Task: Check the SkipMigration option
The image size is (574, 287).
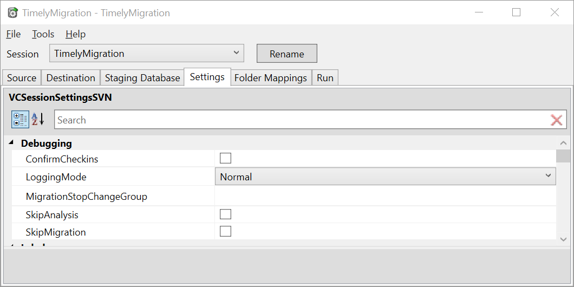Action: click(225, 231)
